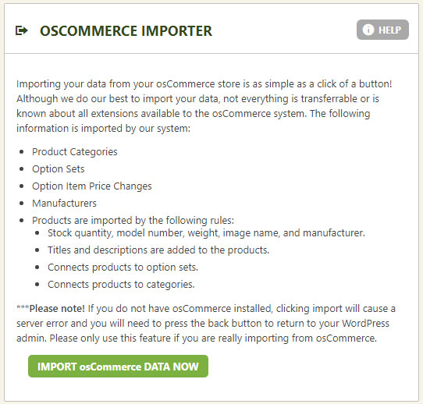The width and height of the screenshot is (423, 404).
Task: Click the line starting 'server error and you'
Action: pos(203,324)
